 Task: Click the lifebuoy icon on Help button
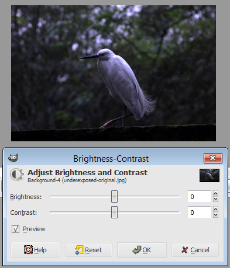click(x=28, y=250)
